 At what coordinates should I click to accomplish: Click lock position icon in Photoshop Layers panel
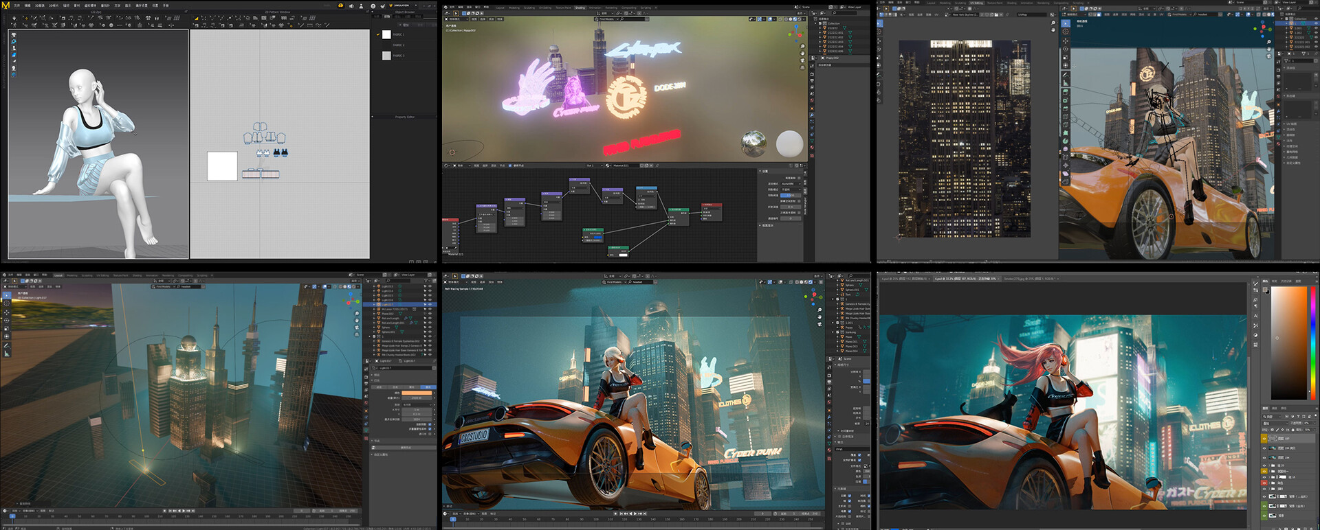tap(1282, 430)
